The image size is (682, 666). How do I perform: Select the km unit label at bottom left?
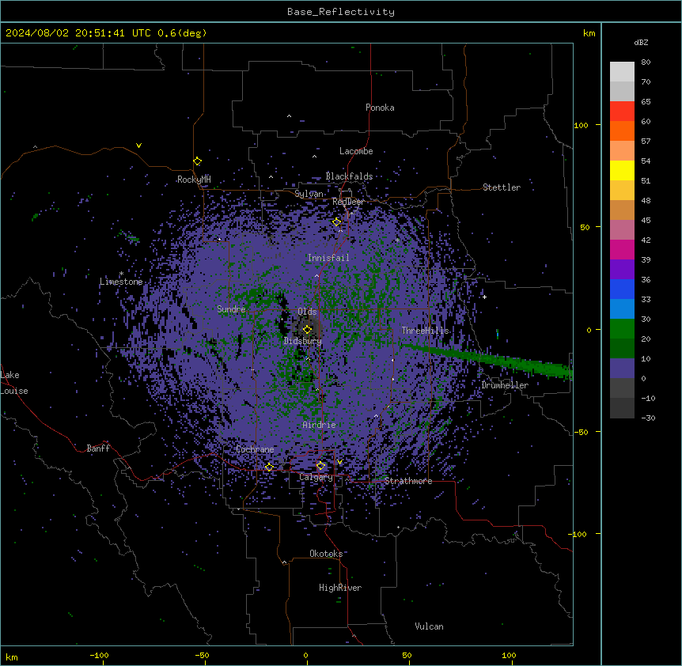tap(12, 657)
